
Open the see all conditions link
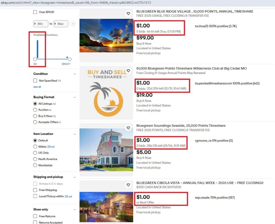[37, 87]
